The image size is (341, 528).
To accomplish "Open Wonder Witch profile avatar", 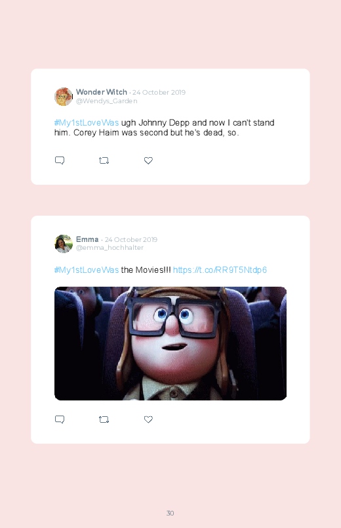I will click(64, 97).
